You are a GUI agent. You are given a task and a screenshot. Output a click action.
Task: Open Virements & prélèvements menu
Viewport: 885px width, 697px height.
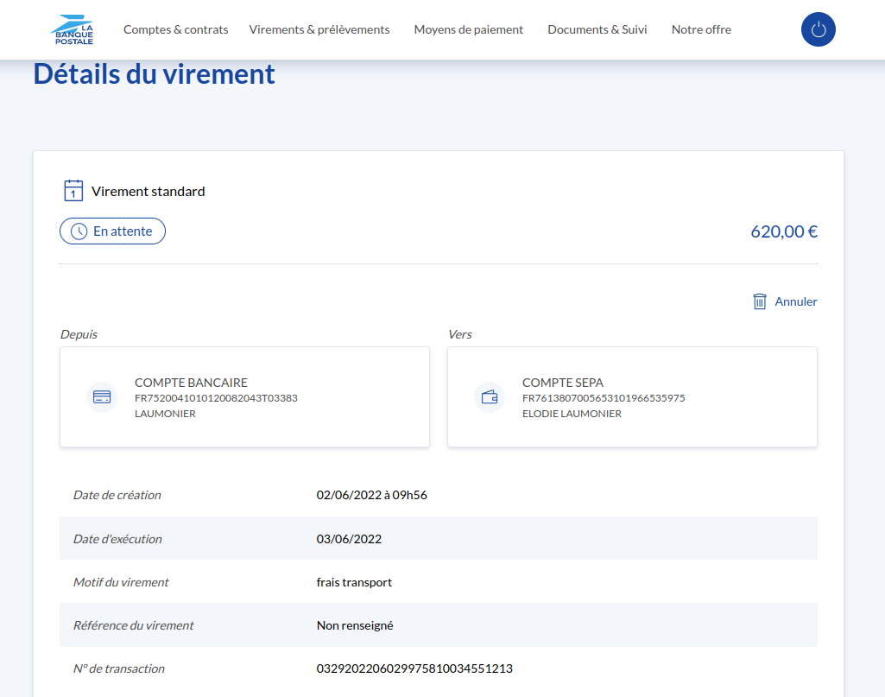click(x=319, y=29)
